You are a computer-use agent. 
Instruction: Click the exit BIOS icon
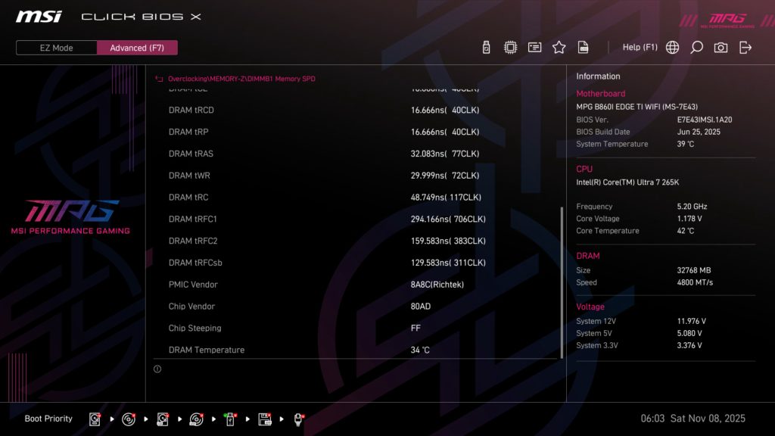745,46
